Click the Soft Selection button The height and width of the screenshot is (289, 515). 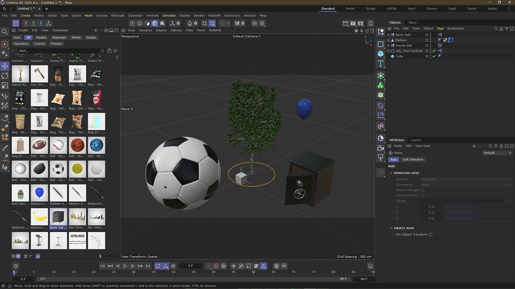[x=412, y=159]
